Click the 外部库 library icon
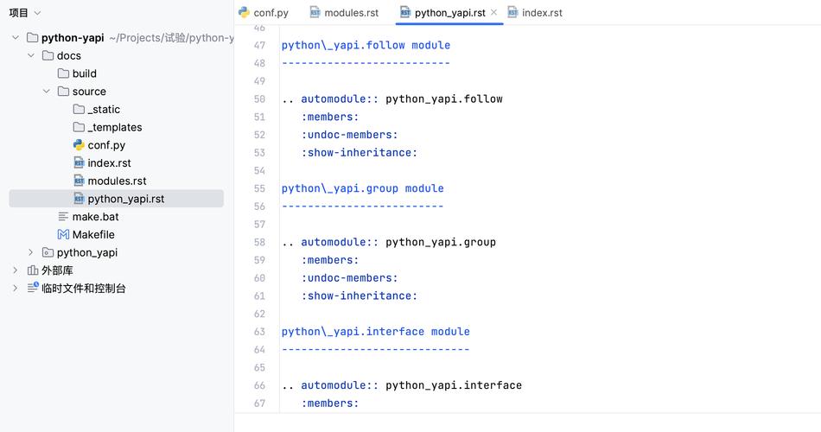 point(33,270)
